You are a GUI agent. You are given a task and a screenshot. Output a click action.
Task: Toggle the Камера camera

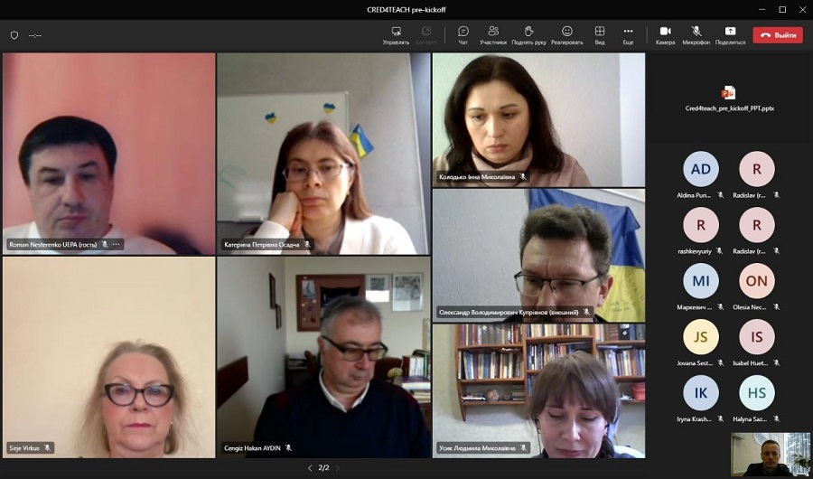click(665, 35)
